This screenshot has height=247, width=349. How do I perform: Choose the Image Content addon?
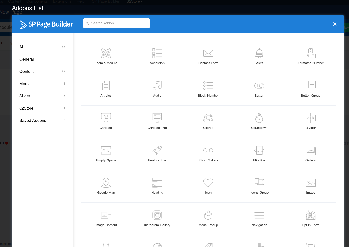(x=106, y=219)
